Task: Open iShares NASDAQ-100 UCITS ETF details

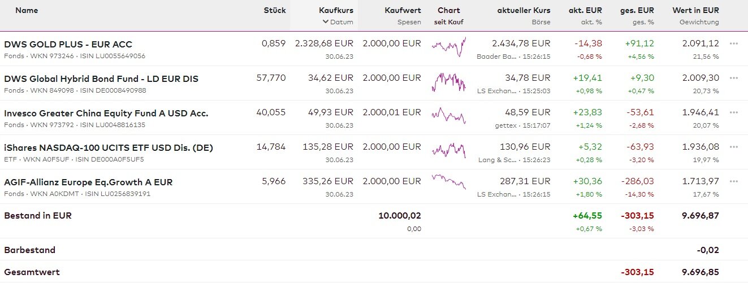Action: pos(108,147)
